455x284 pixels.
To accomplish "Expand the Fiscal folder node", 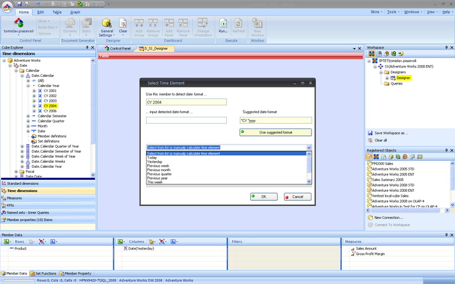I will click(x=16, y=172).
